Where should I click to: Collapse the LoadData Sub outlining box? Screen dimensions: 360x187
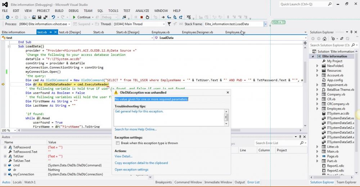coord(9,46)
